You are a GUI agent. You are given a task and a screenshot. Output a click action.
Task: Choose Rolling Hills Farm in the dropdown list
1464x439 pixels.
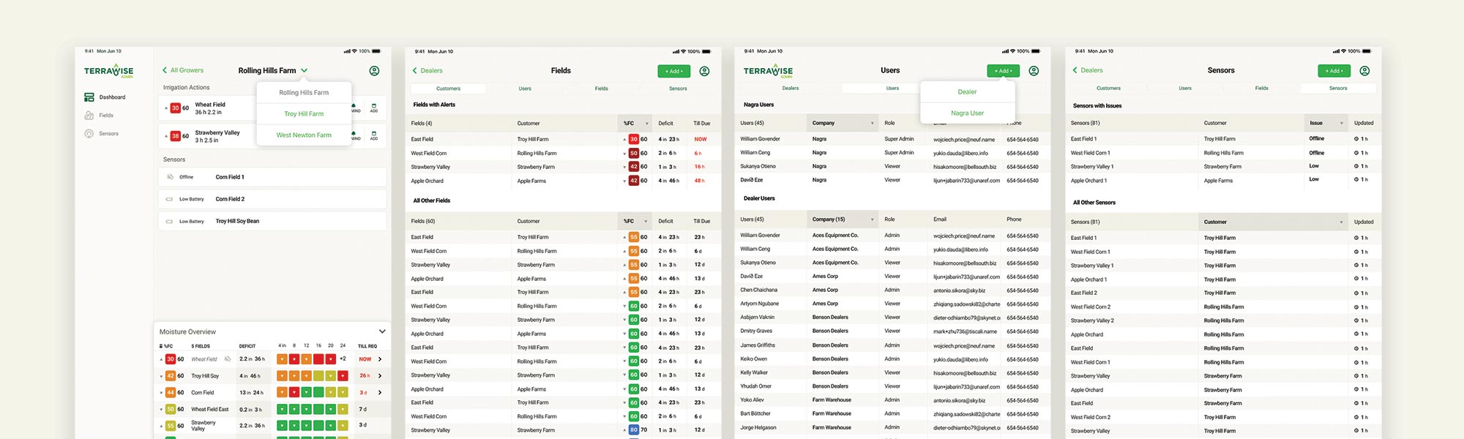304,93
